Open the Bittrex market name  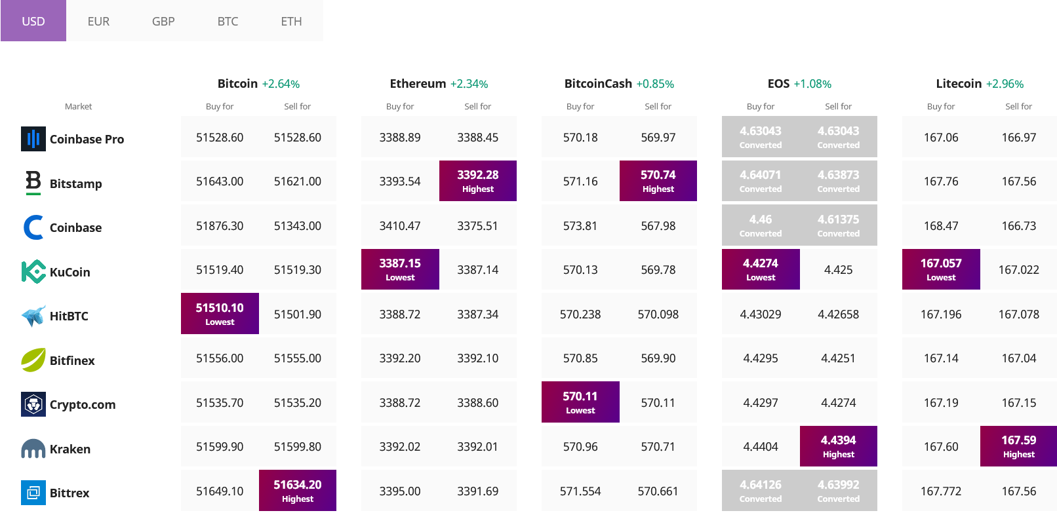coord(70,493)
